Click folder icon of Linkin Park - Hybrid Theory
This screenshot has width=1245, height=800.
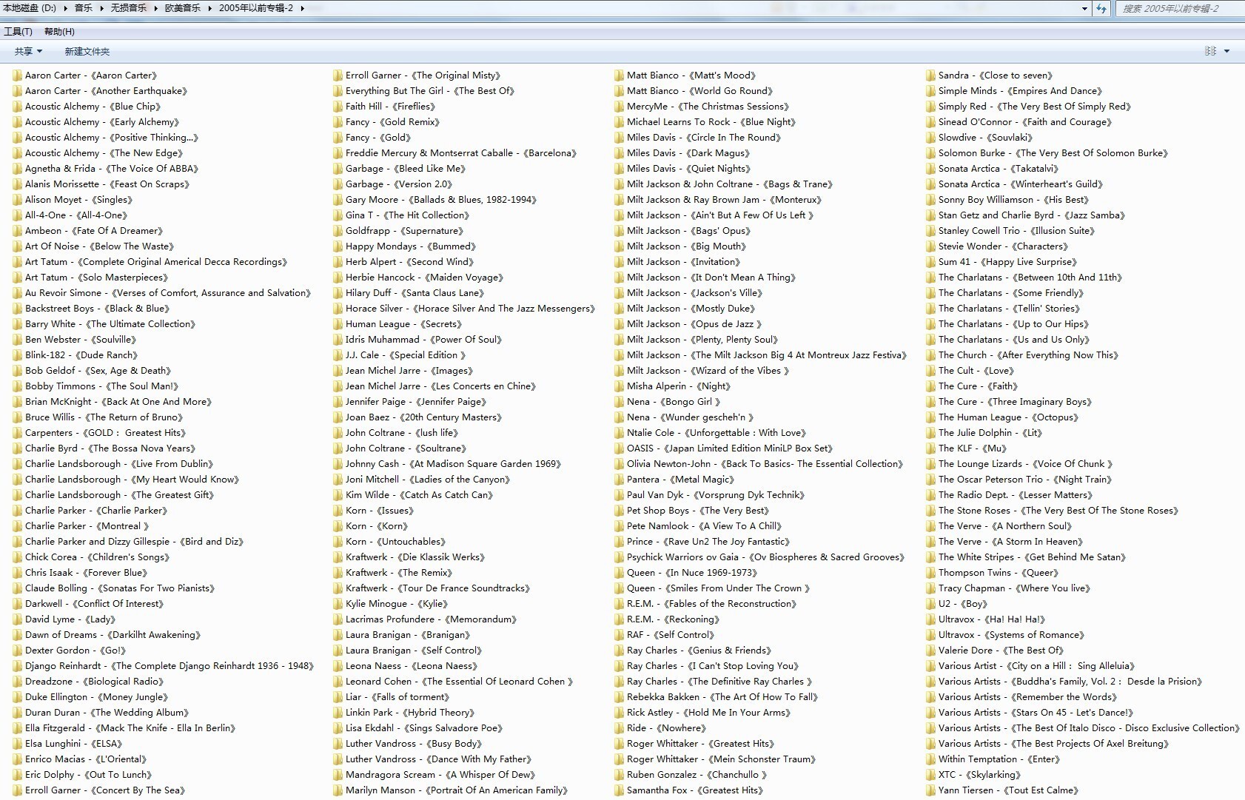pos(338,713)
